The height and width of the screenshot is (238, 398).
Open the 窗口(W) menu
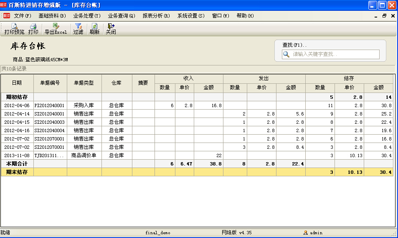tap(221, 16)
